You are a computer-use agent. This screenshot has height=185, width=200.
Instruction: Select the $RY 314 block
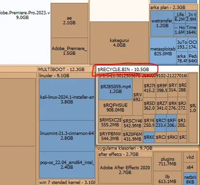[173, 88]
